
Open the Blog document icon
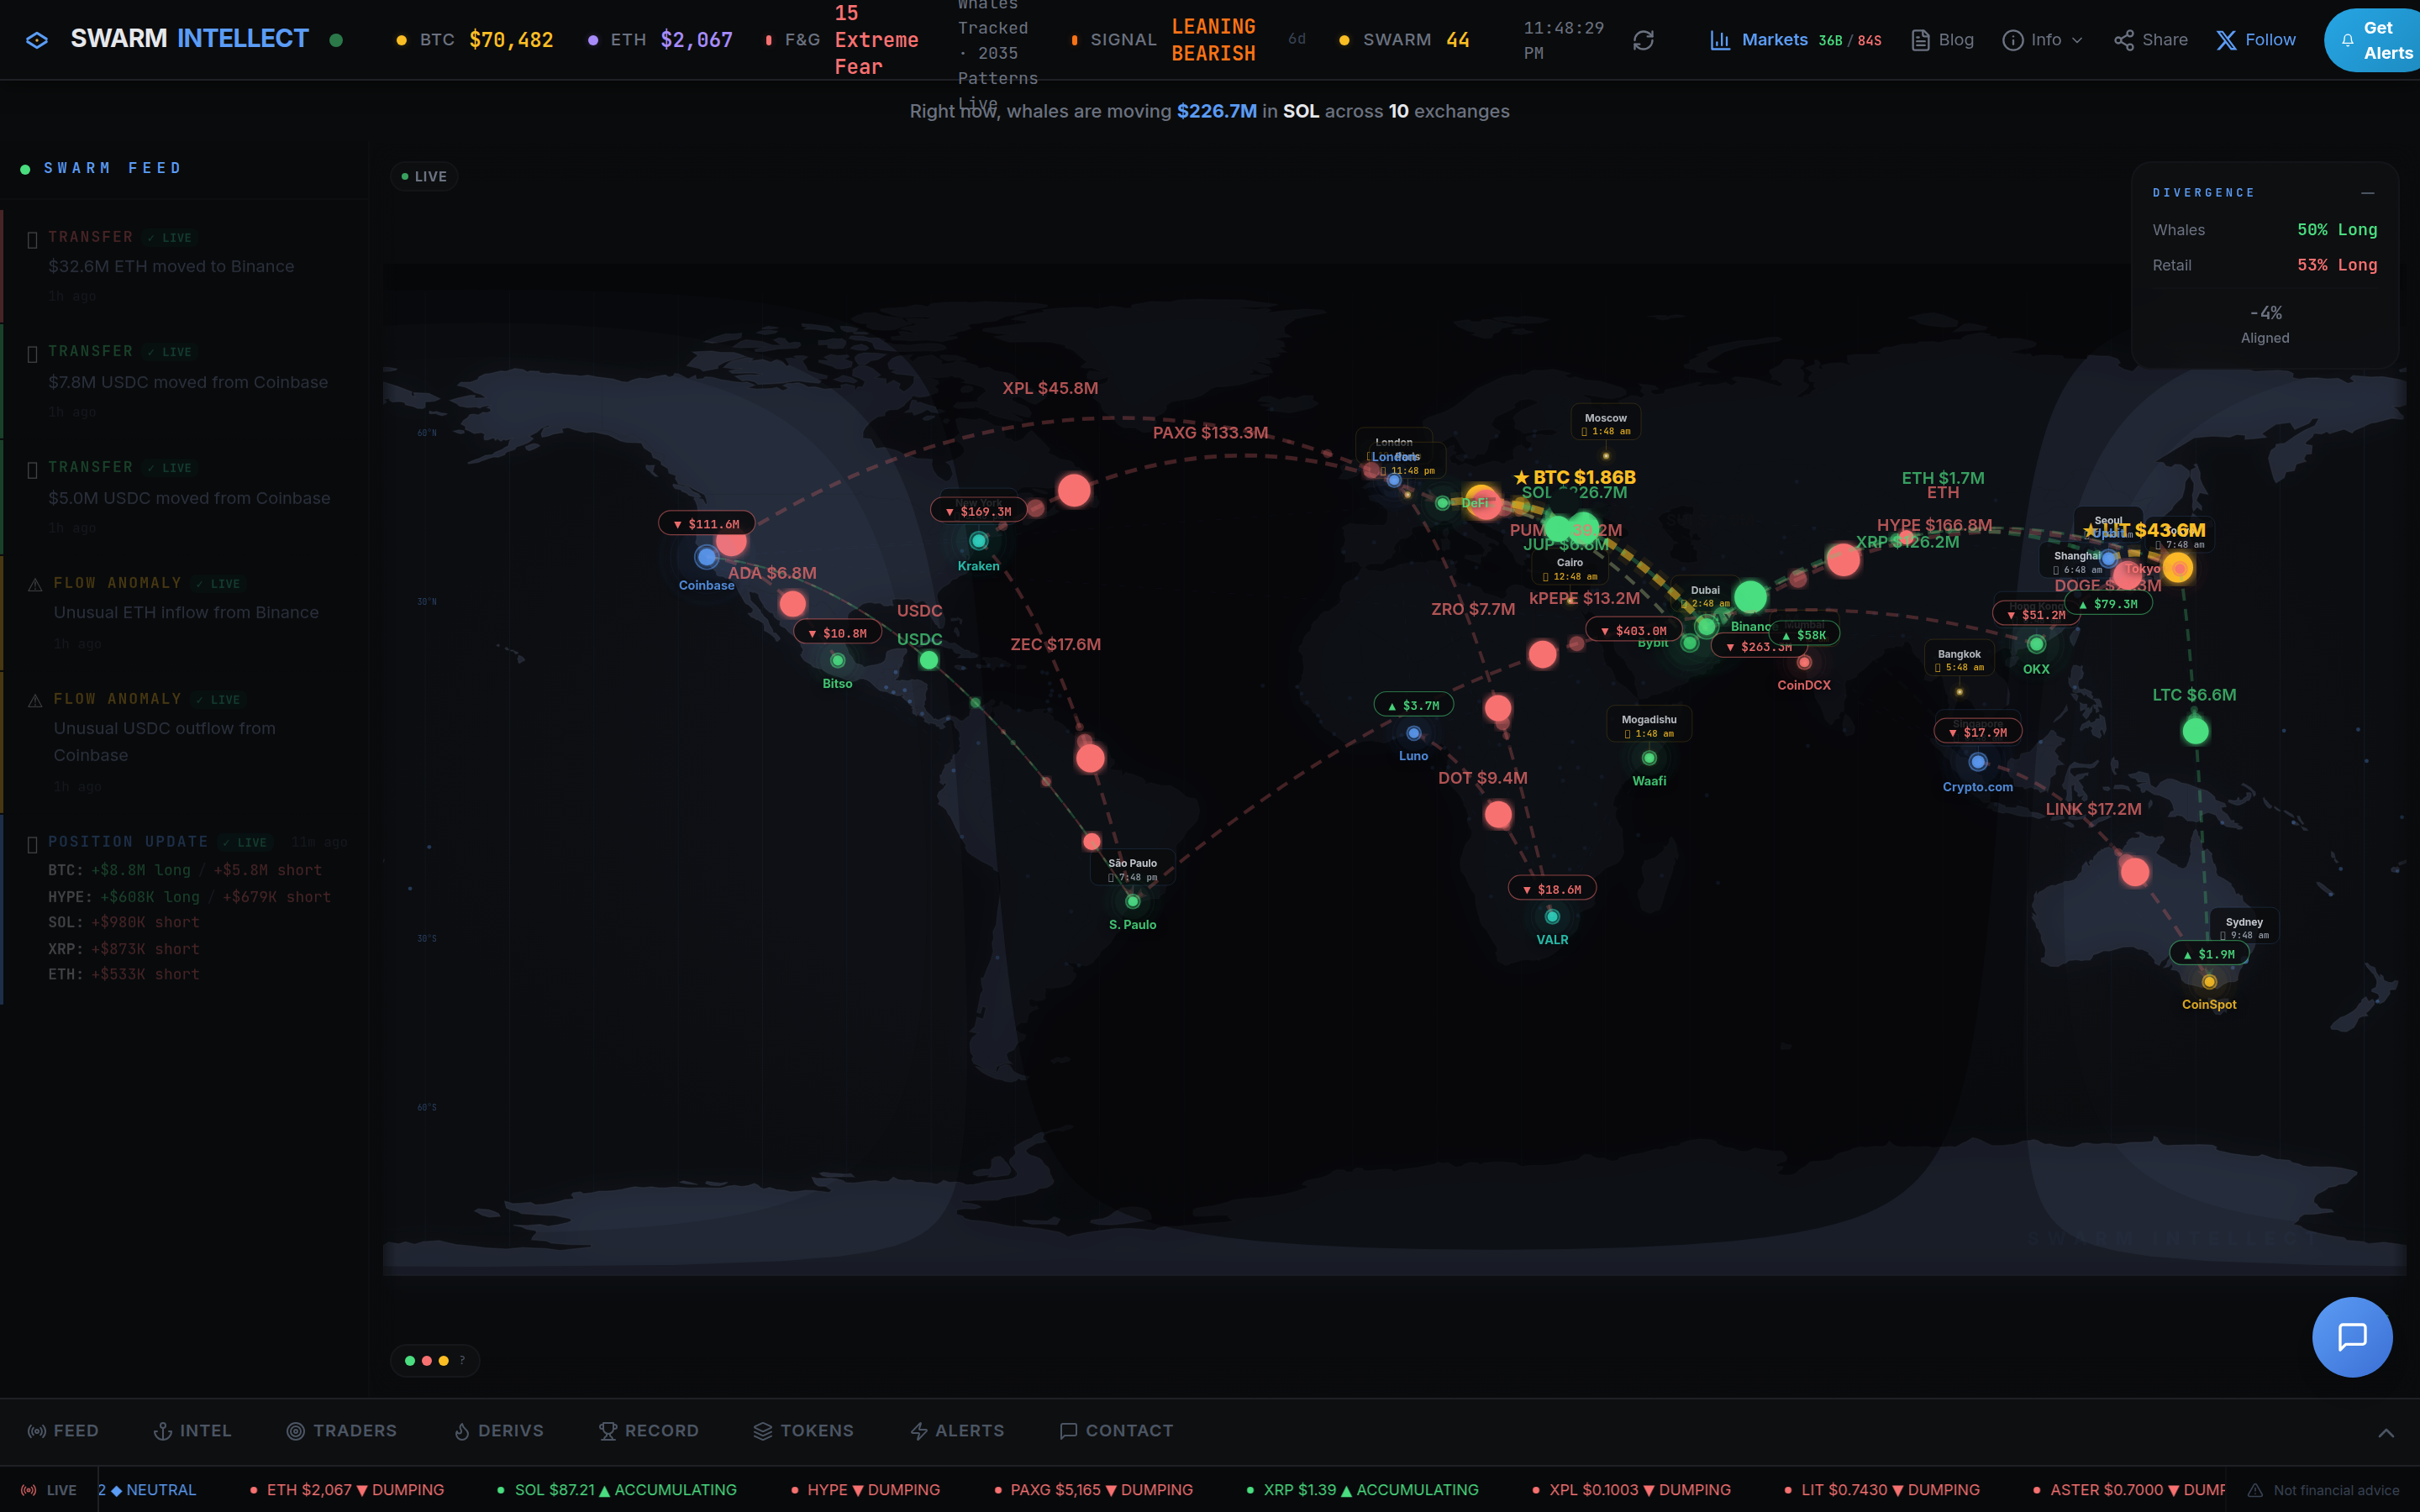tap(1920, 40)
